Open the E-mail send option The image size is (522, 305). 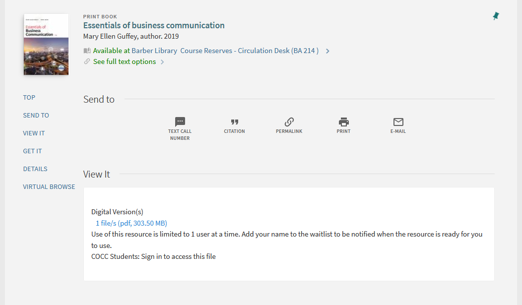point(398,122)
